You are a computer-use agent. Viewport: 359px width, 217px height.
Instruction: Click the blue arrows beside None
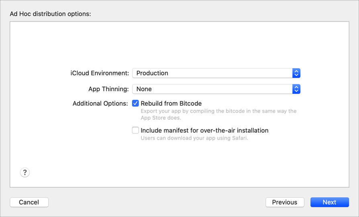(x=296, y=89)
